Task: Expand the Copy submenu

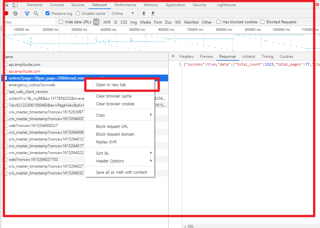Action: (119, 115)
